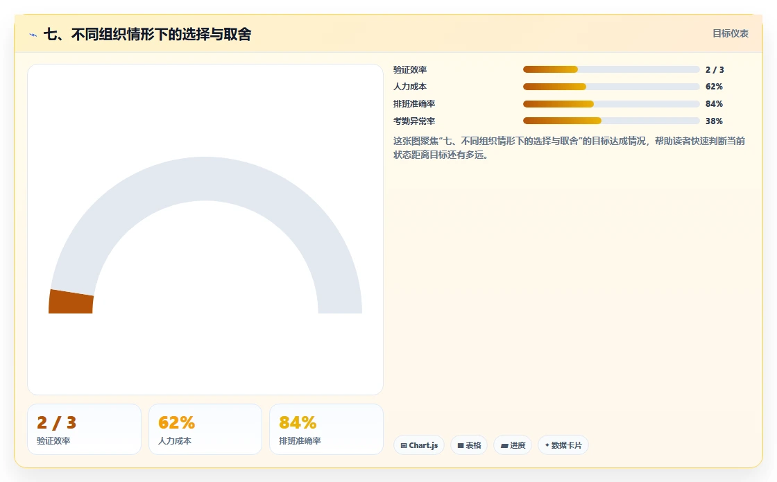Click the 表格 tag chip
Image resolution: width=777 pixels, height=482 pixels.
pos(469,445)
